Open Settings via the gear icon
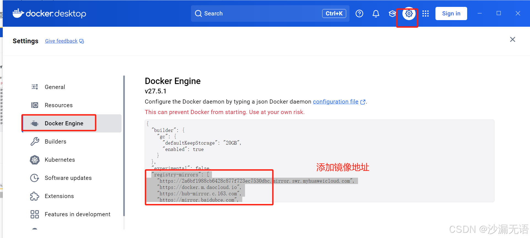Viewport: 530px width, 238px height. (x=409, y=13)
